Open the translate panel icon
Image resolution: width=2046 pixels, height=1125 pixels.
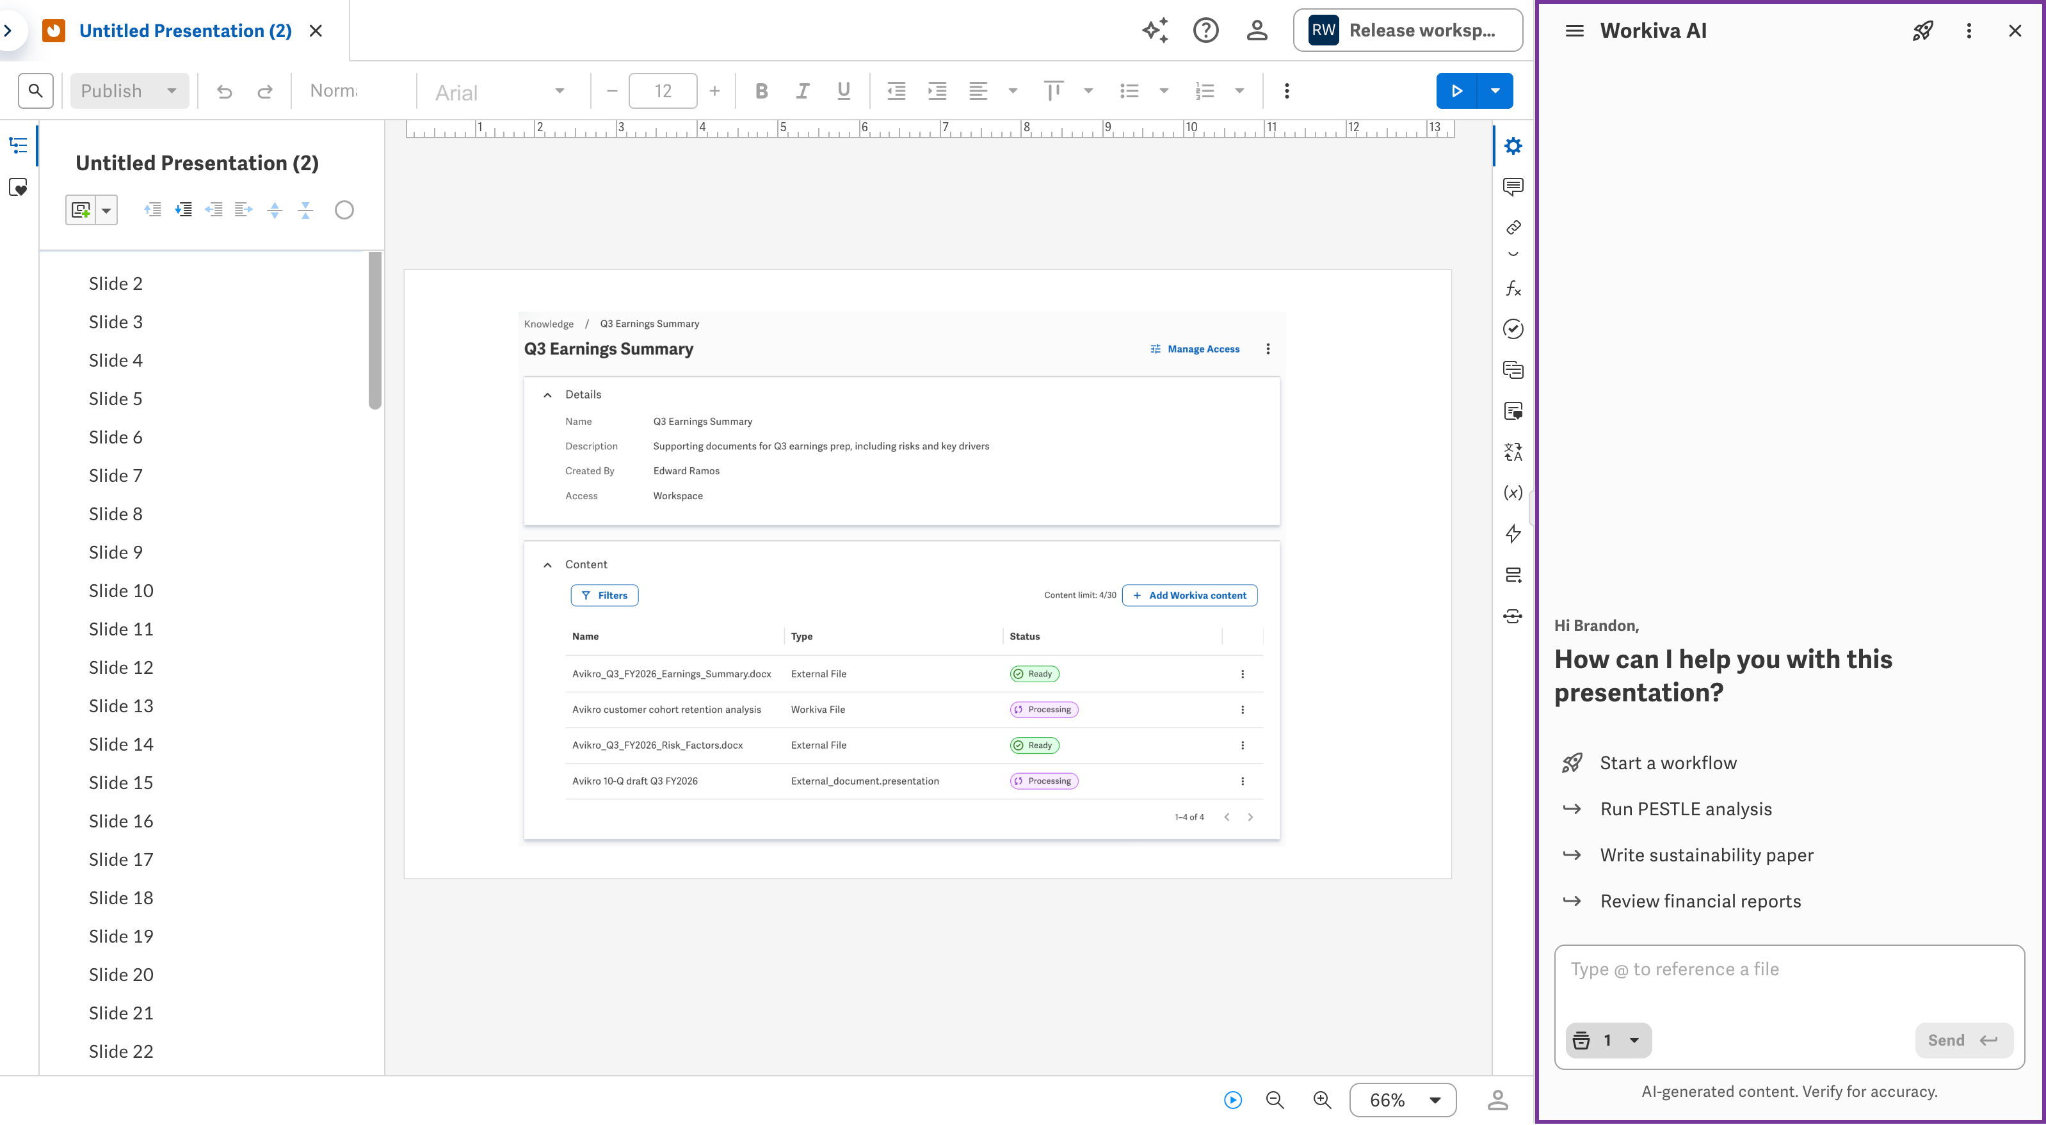1513,452
